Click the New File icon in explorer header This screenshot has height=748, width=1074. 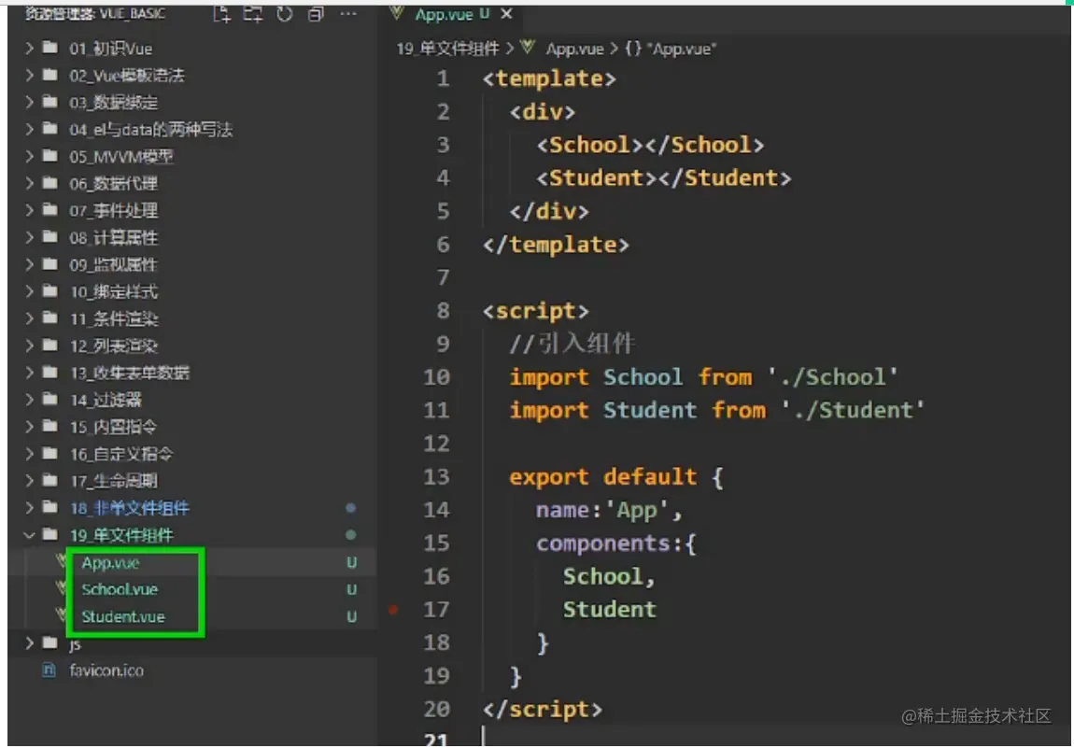(x=221, y=14)
